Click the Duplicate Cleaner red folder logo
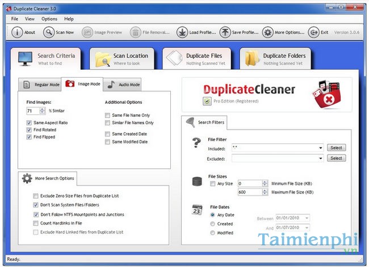This screenshot has height=267, width=369. pos(326,95)
